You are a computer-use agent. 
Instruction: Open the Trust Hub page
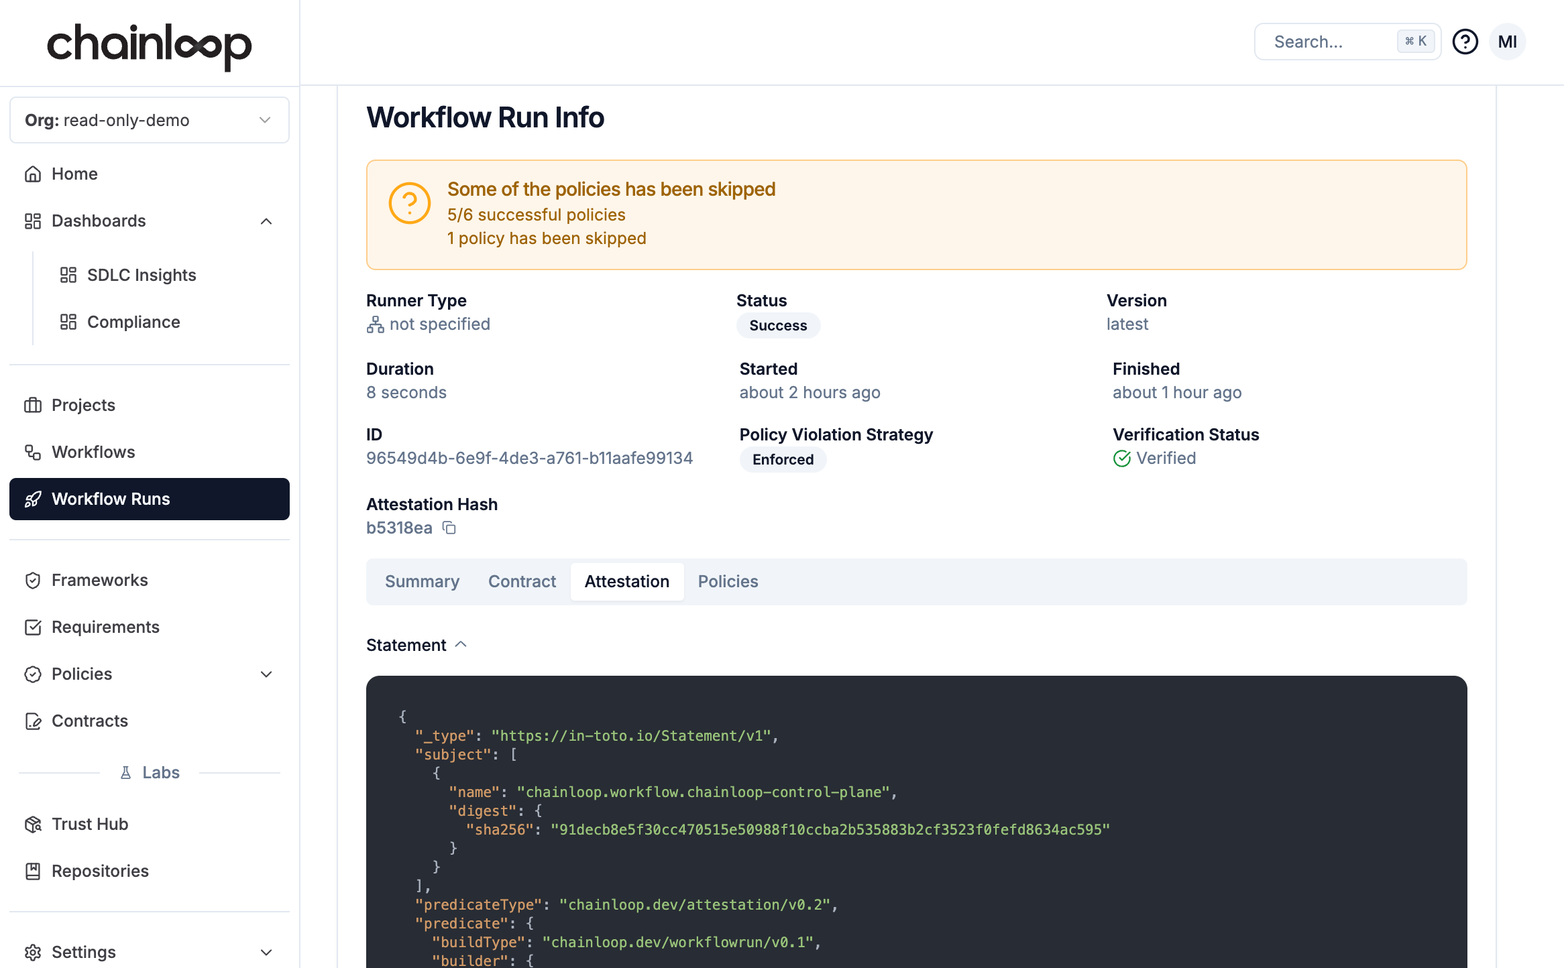[x=150, y=824]
